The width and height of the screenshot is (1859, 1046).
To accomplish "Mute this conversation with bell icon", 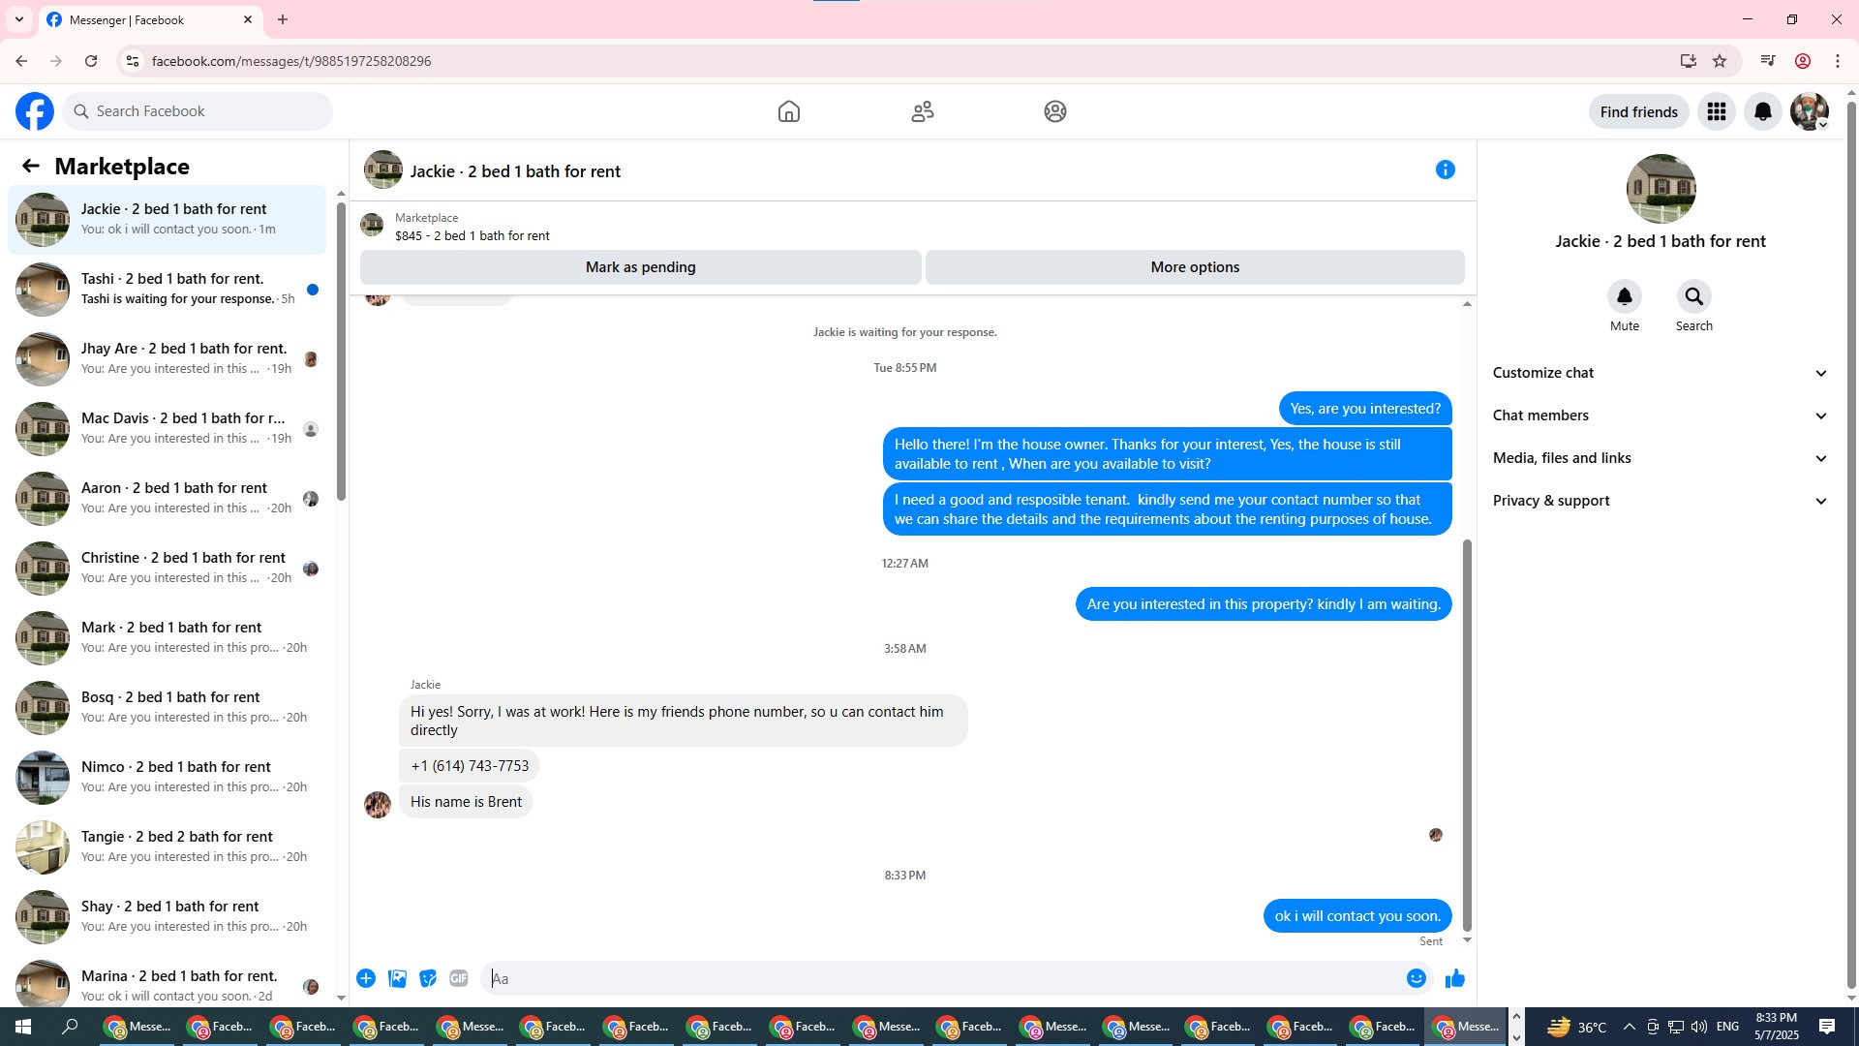I will click(1624, 296).
